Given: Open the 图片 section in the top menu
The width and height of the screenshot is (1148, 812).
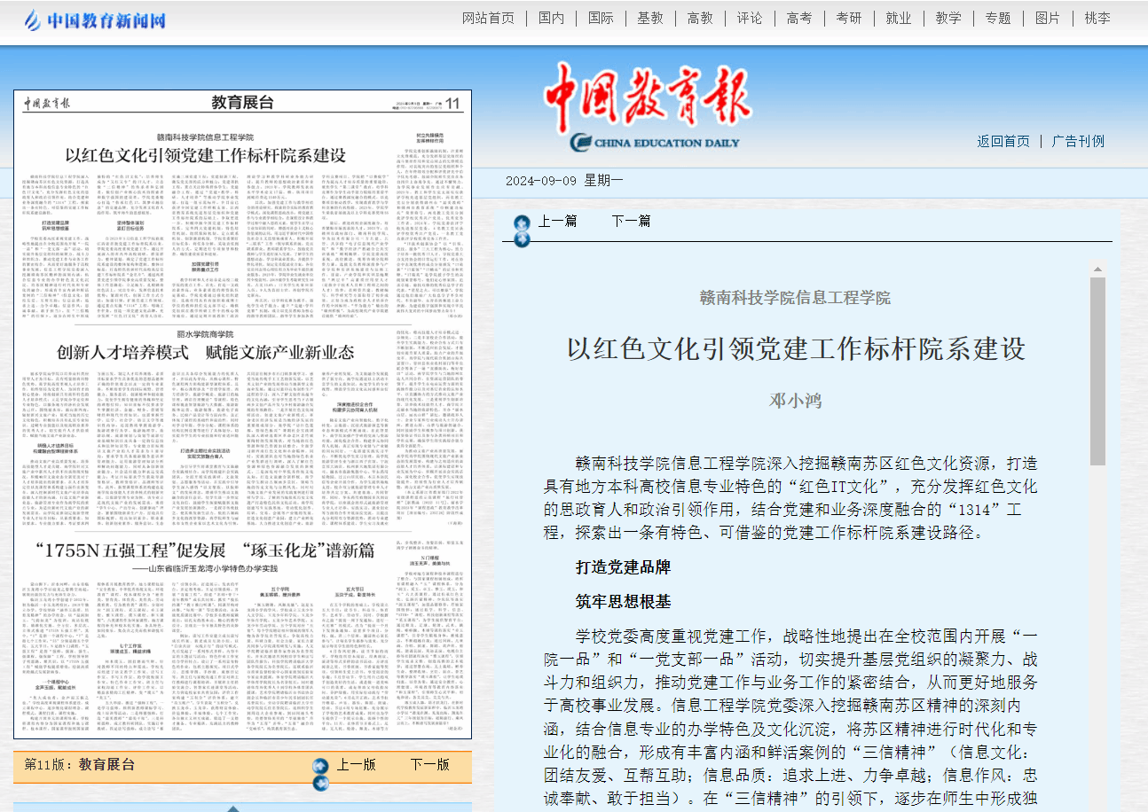Looking at the screenshot, I should [x=1047, y=18].
